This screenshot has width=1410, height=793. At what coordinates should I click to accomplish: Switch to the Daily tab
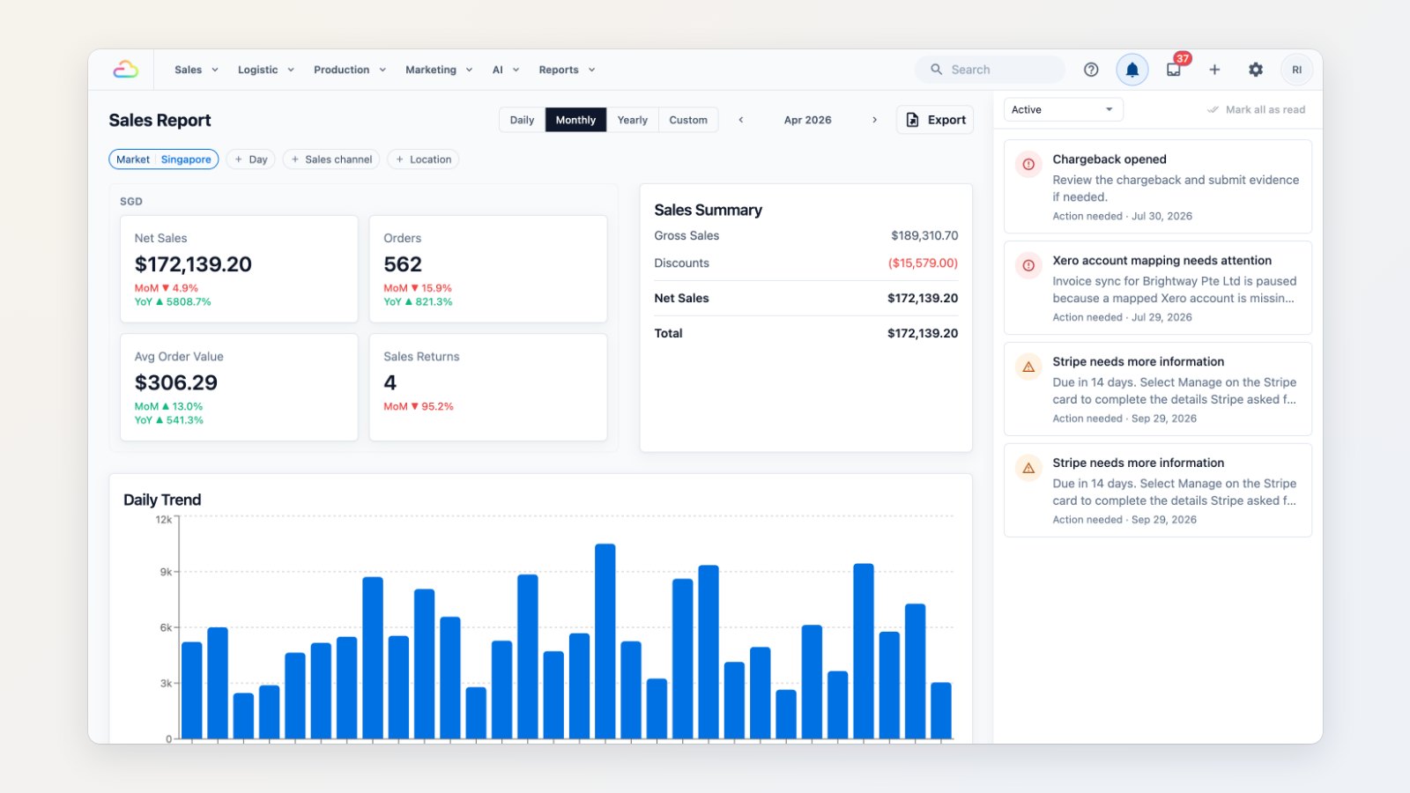pos(522,120)
